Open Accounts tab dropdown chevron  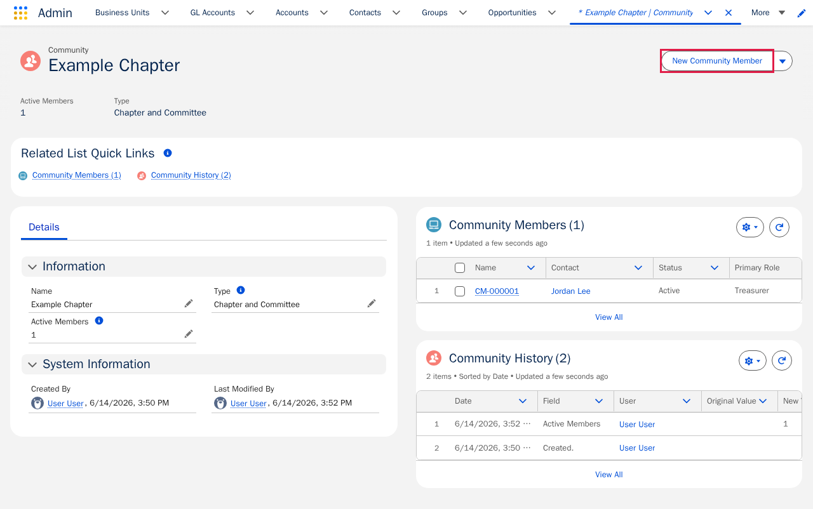324,13
